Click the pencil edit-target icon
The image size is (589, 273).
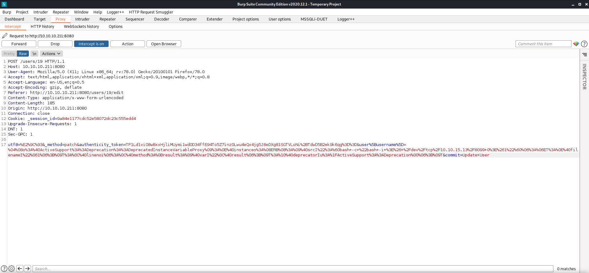pos(5,36)
